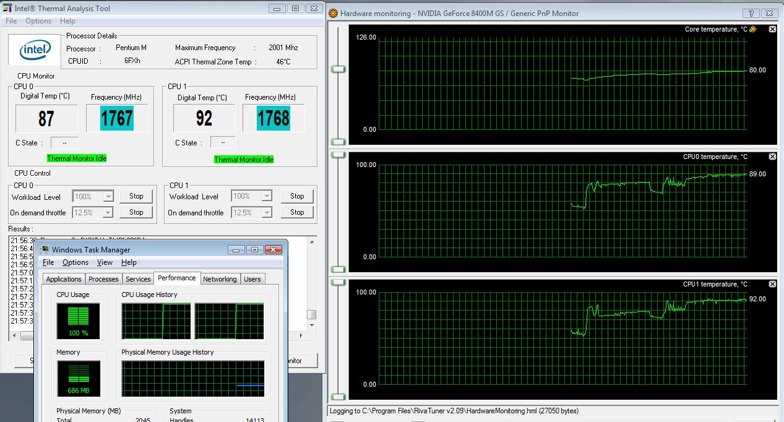784x422 pixels.
Task: Click CPU 1 Thermal Monitor Idle status
Action: point(244,160)
